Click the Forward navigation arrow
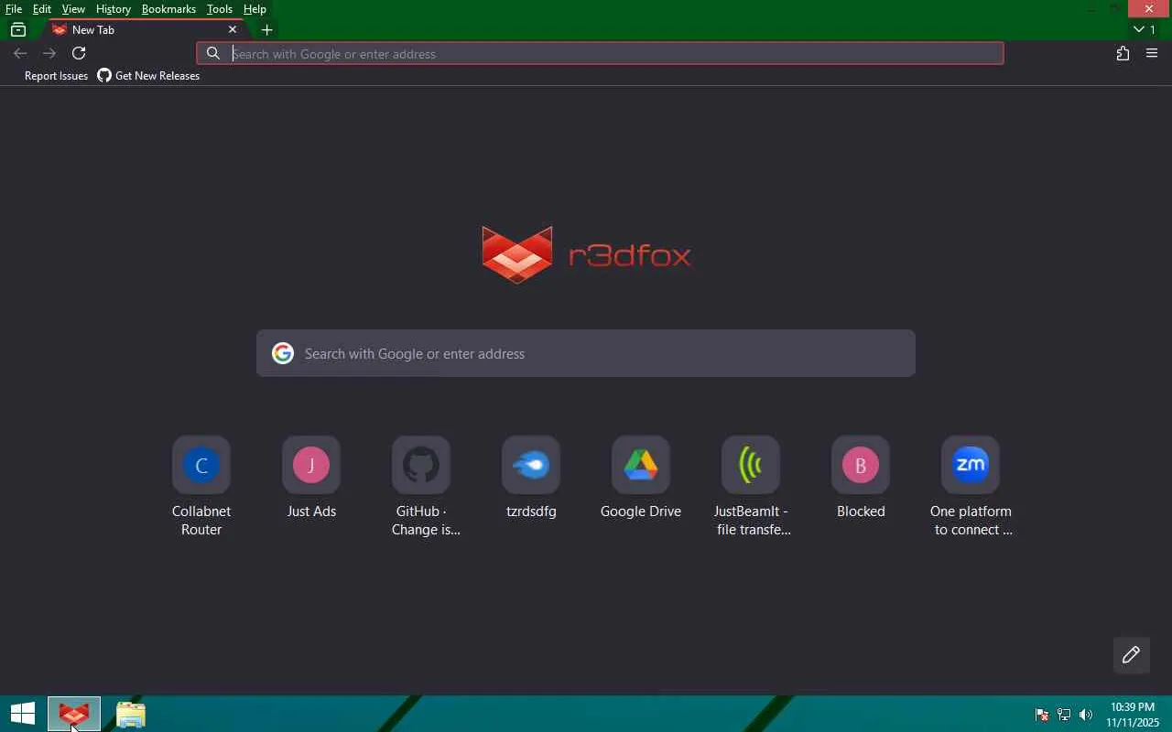1172x732 pixels. click(x=49, y=53)
